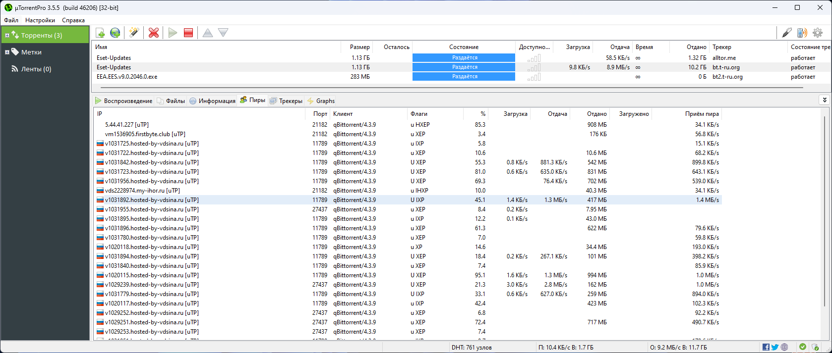Open Preferences via the gear icon
This screenshot has width=832, height=353.
pos(818,33)
